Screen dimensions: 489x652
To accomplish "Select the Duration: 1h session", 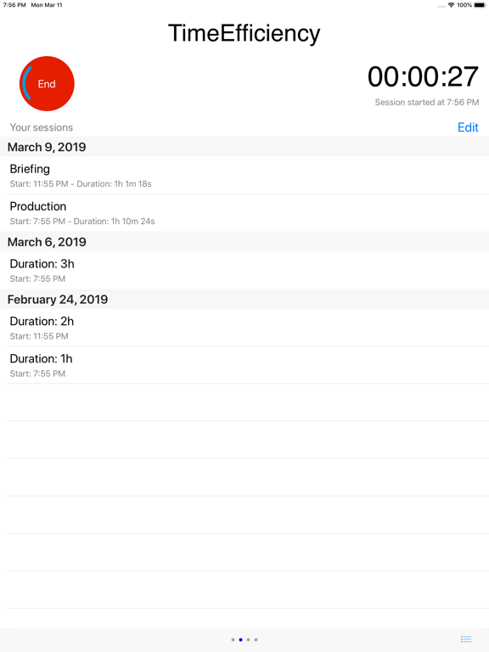I will pos(244,365).
